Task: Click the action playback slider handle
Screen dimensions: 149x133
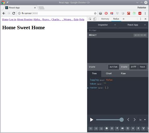Action: point(121,120)
